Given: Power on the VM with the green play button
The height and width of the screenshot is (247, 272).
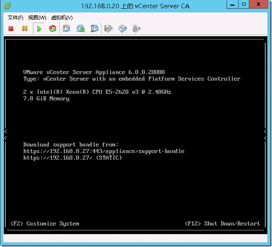Looking at the screenshot, I should [39, 28].
